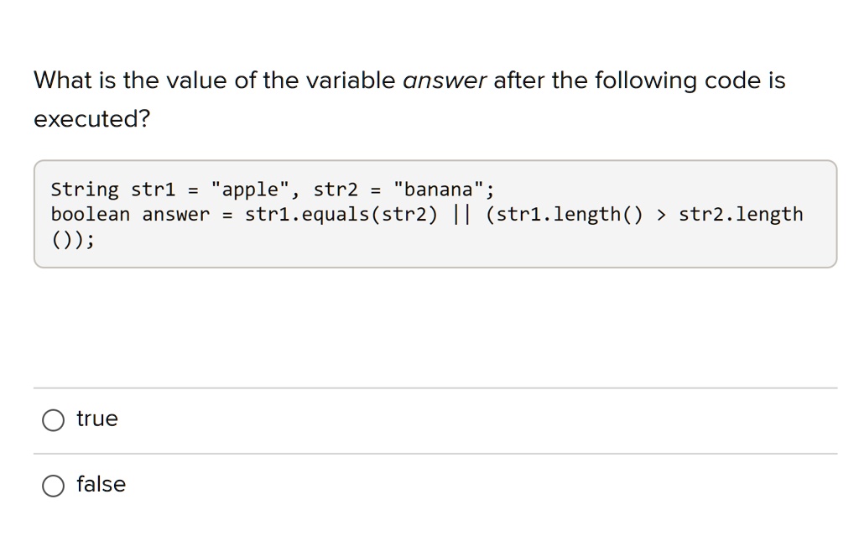Click the word 'executed?' in the question
Screen dimensions: 859x541
tap(92, 119)
